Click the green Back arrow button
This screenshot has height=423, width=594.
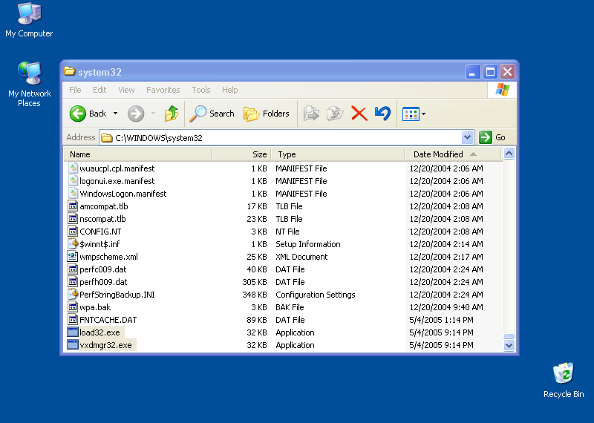pos(78,114)
